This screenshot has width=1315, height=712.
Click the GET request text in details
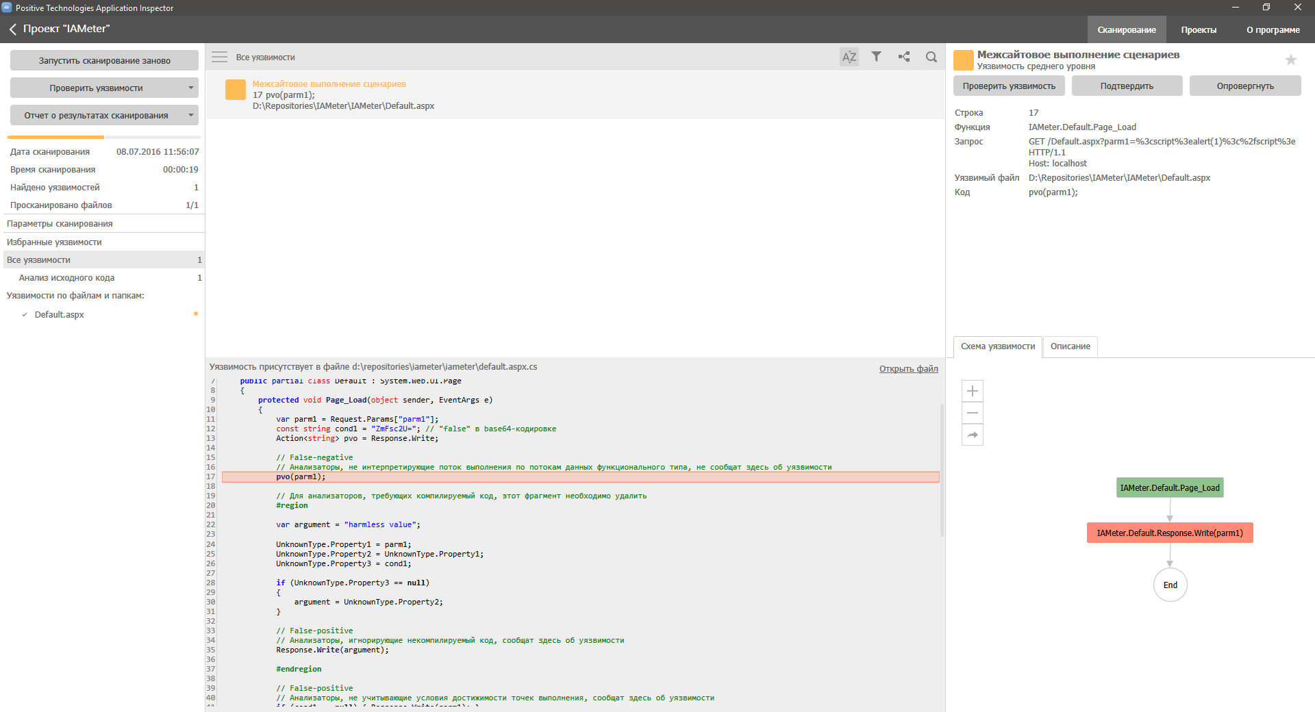[1162, 152]
